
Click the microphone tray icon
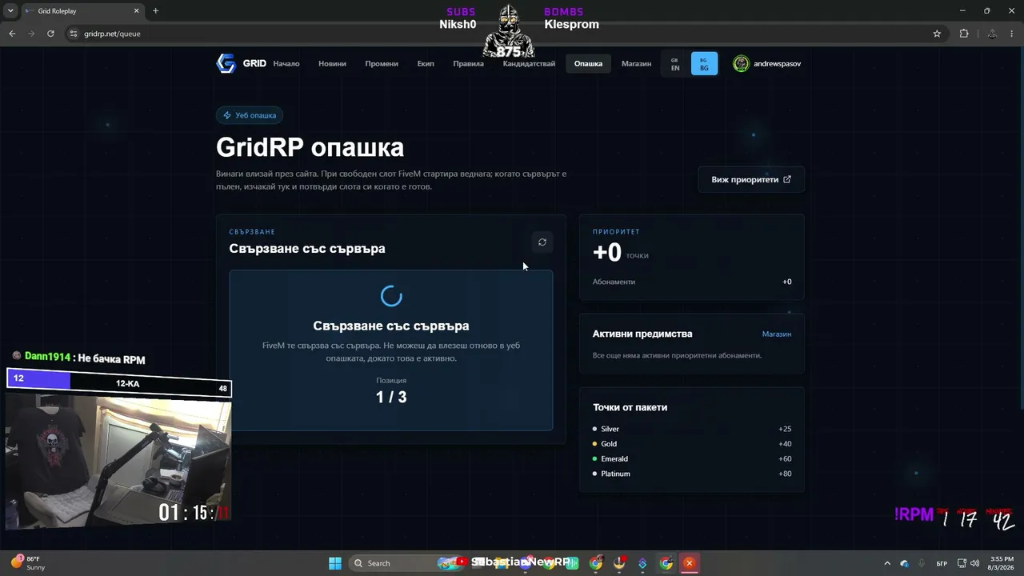[922, 563]
